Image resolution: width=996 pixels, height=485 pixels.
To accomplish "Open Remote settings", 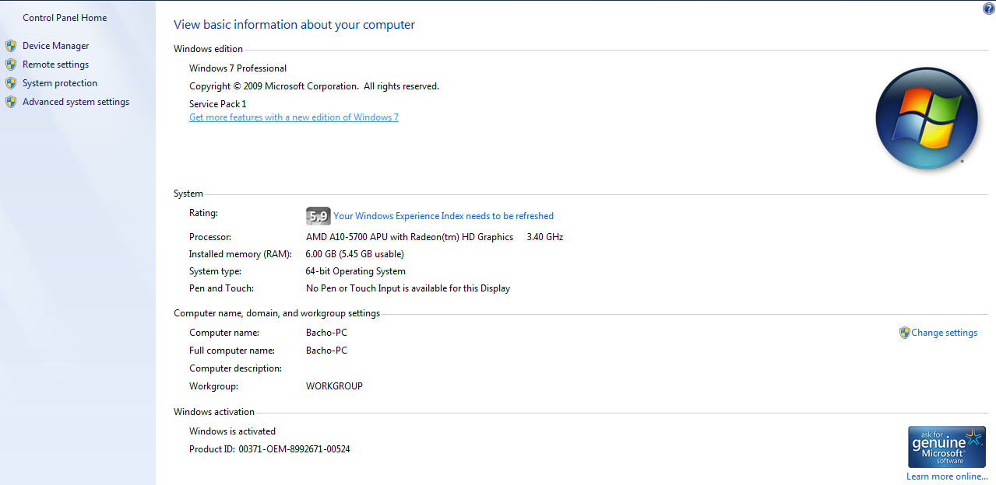I will click(x=56, y=65).
